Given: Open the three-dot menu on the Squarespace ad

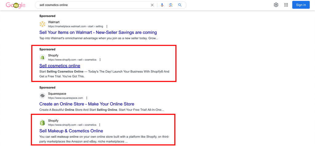Looking at the screenshot, I should (86, 98).
